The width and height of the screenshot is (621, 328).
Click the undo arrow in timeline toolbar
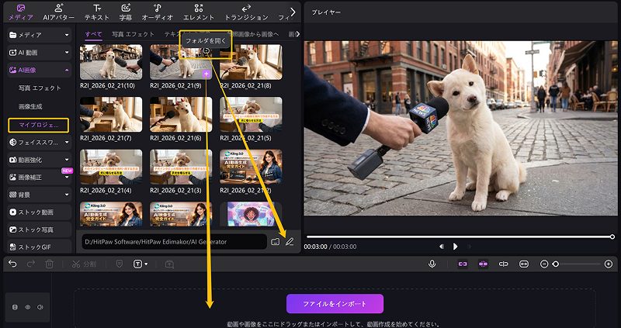pos(12,264)
